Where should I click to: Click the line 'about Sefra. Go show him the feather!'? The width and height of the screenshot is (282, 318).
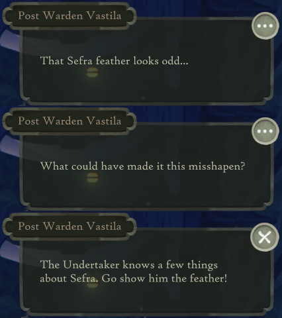tap(133, 278)
